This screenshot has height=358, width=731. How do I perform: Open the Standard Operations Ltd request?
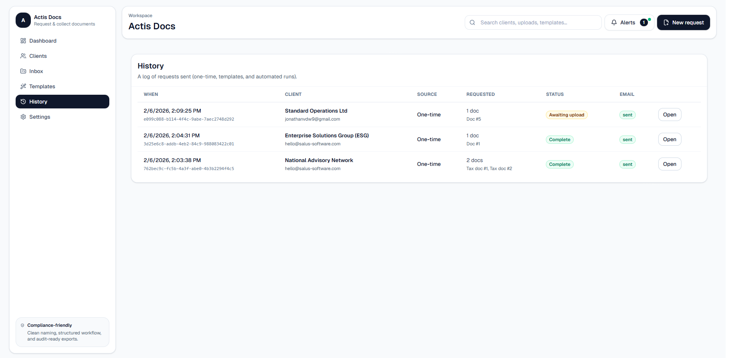669,115
